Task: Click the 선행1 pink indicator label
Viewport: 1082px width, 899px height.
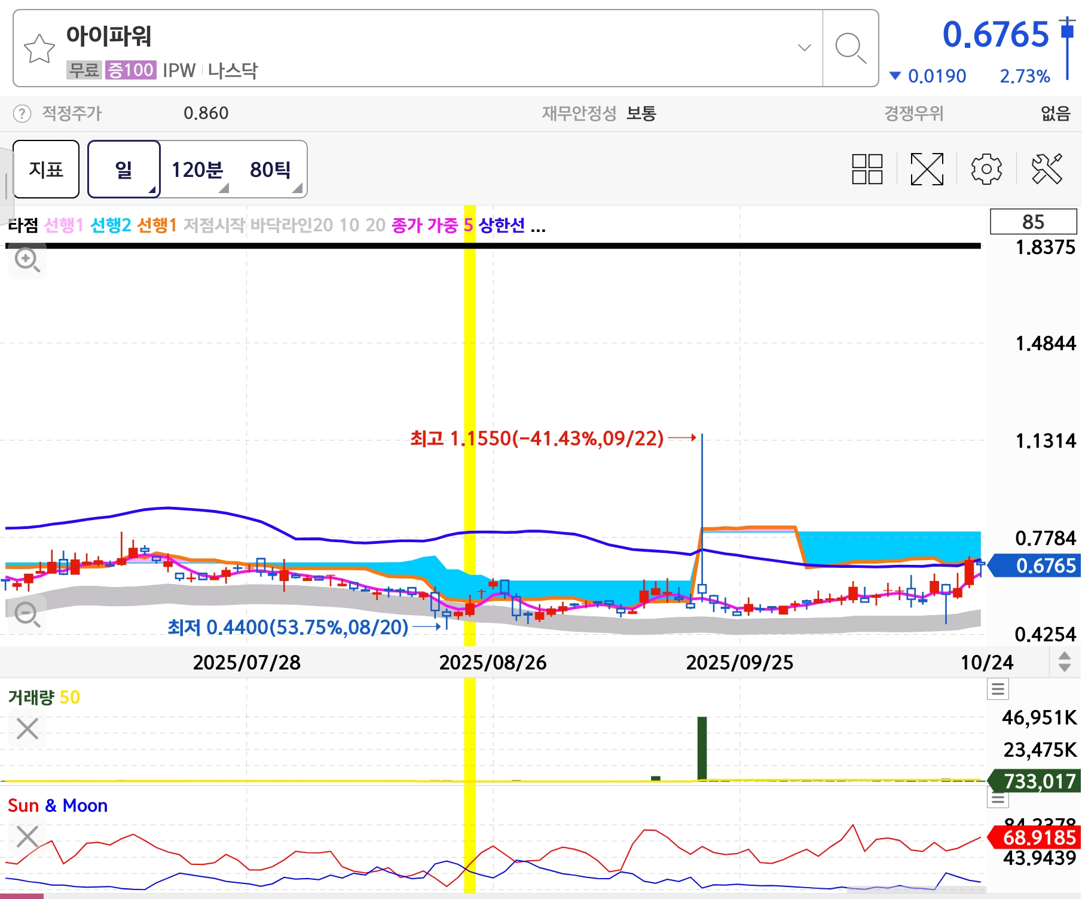Action: 63,225
